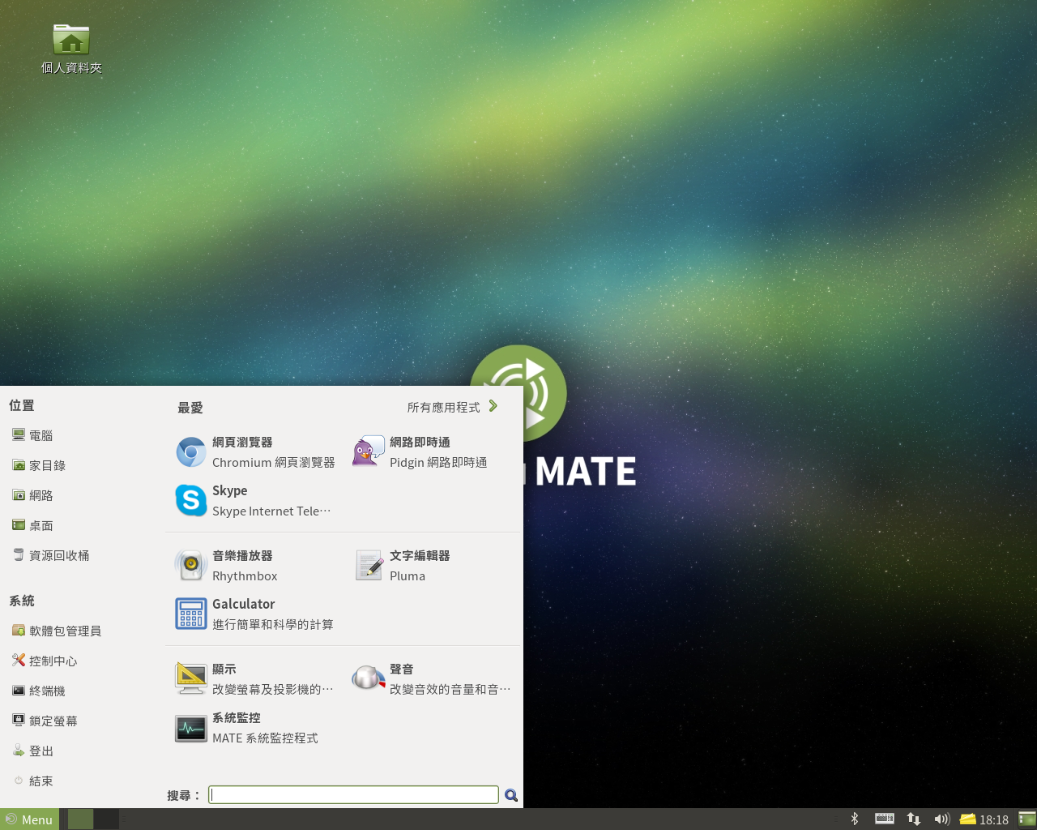Open 資源回收桶 trash
This screenshot has width=1037, height=830.
tap(50, 555)
